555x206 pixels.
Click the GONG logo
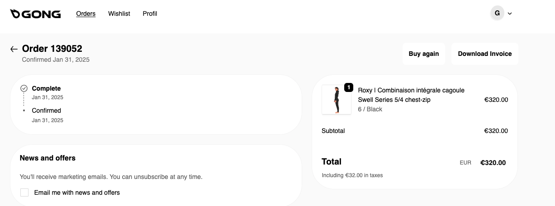(x=35, y=14)
